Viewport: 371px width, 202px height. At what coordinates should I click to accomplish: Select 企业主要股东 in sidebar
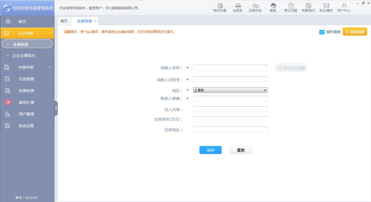[x=24, y=56]
